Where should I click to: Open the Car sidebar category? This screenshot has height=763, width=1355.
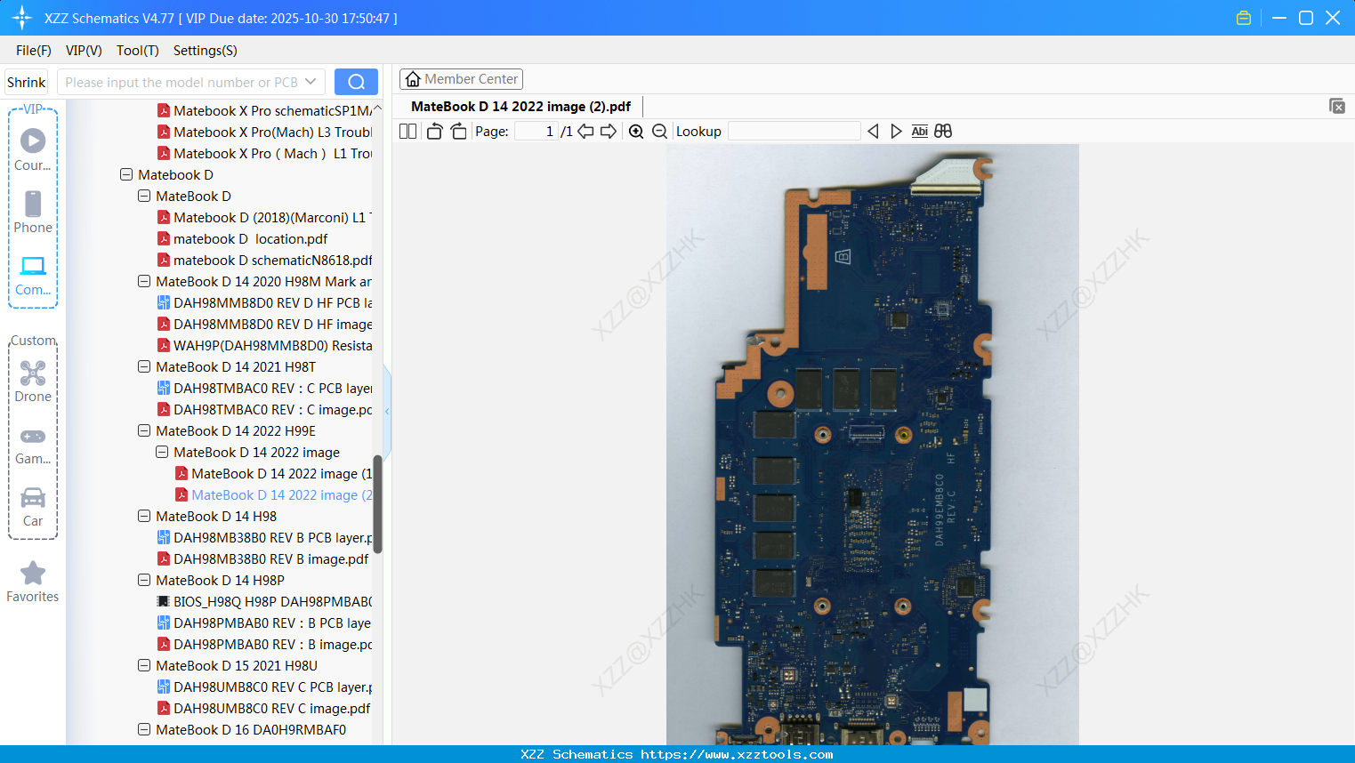pos(33,507)
